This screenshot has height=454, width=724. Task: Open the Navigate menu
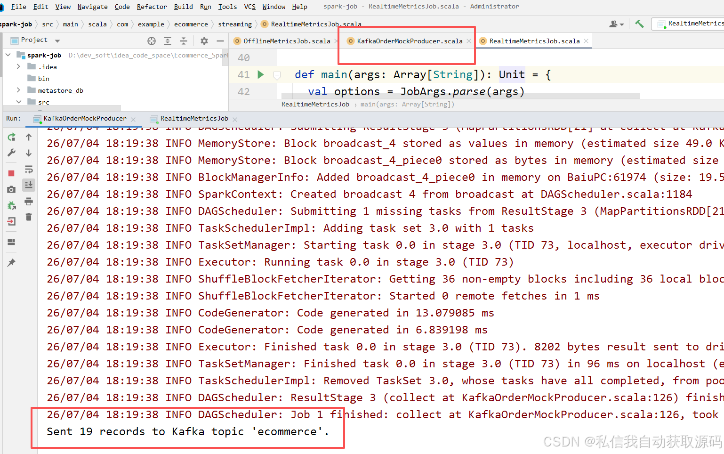tap(92, 7)
